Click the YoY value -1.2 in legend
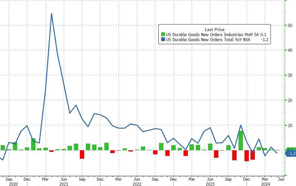The height and width of the screenshot is (186, 296). [265, 40]
